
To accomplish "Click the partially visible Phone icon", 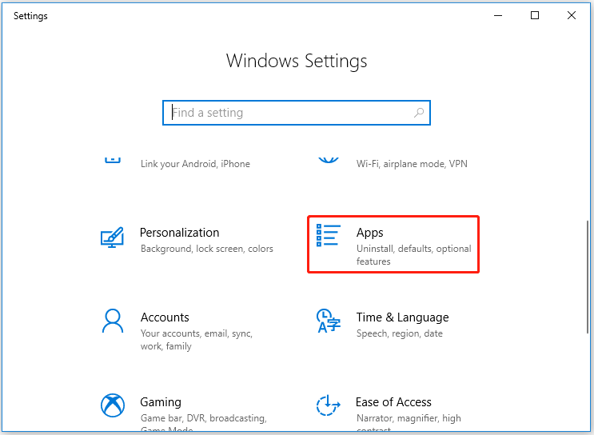I will (113, 159).
